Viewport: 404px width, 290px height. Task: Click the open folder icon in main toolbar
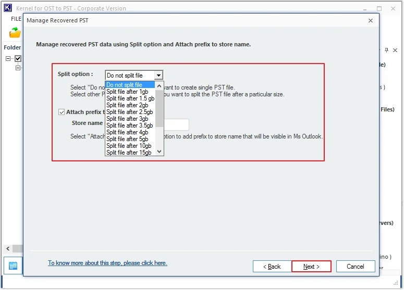(15, 33)
